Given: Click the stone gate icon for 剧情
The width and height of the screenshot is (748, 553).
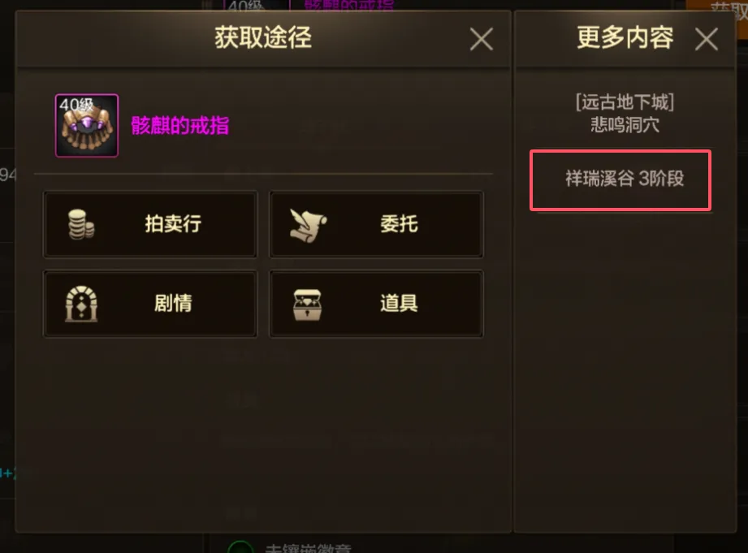Looking at the screenshot, I should click(x=81, y=304).
